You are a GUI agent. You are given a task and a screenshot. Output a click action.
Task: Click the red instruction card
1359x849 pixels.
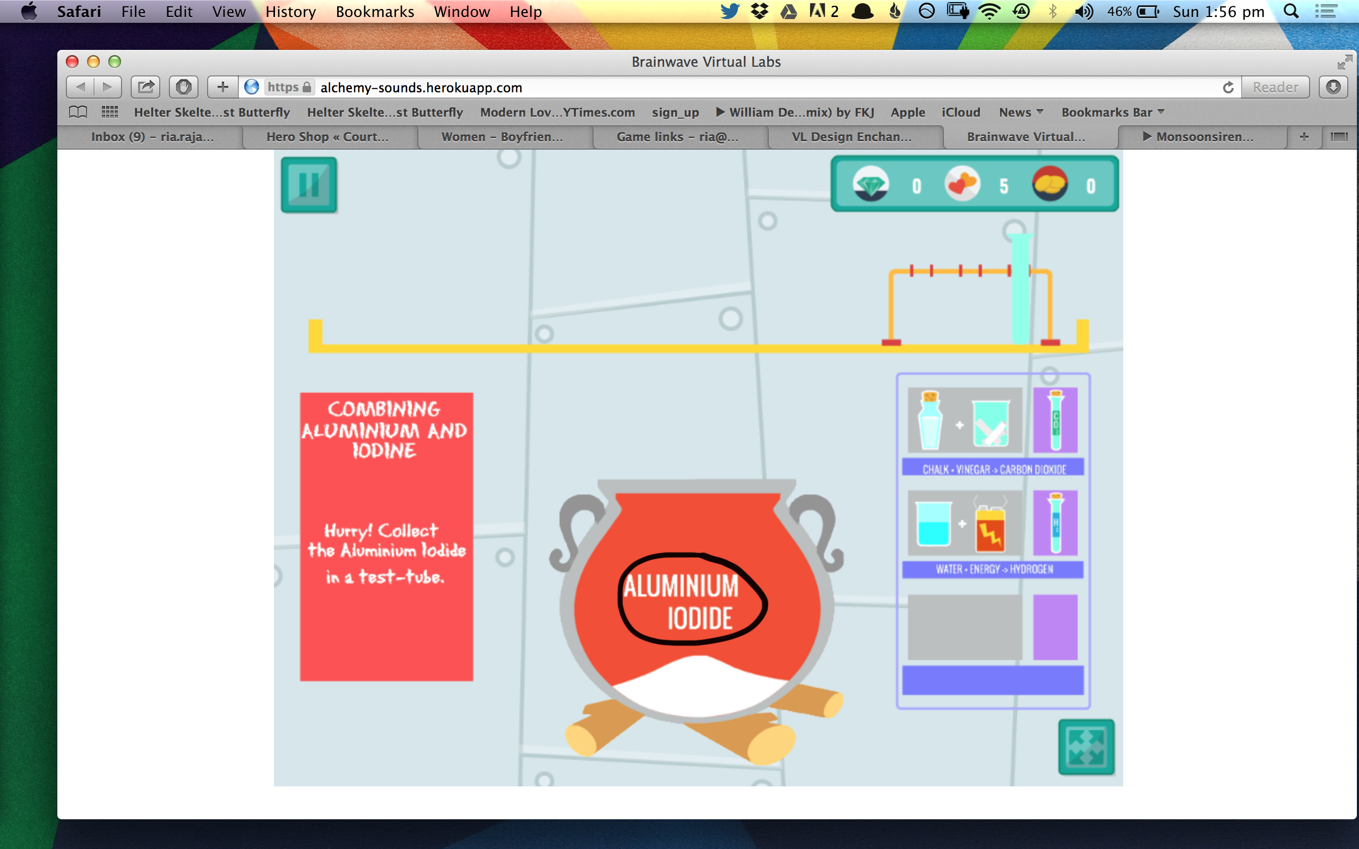(x=386, y=537)
